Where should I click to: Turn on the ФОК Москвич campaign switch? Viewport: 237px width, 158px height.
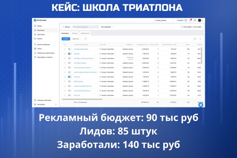pyautogui.click(x=70, y=82)
